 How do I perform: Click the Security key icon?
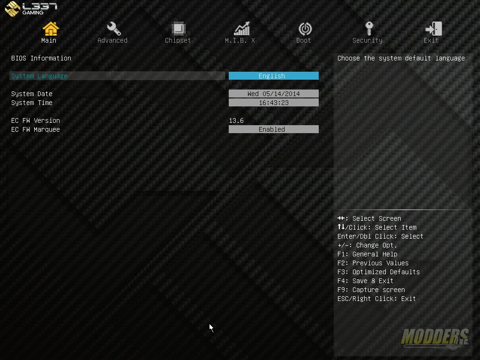[x=369, y=29]
